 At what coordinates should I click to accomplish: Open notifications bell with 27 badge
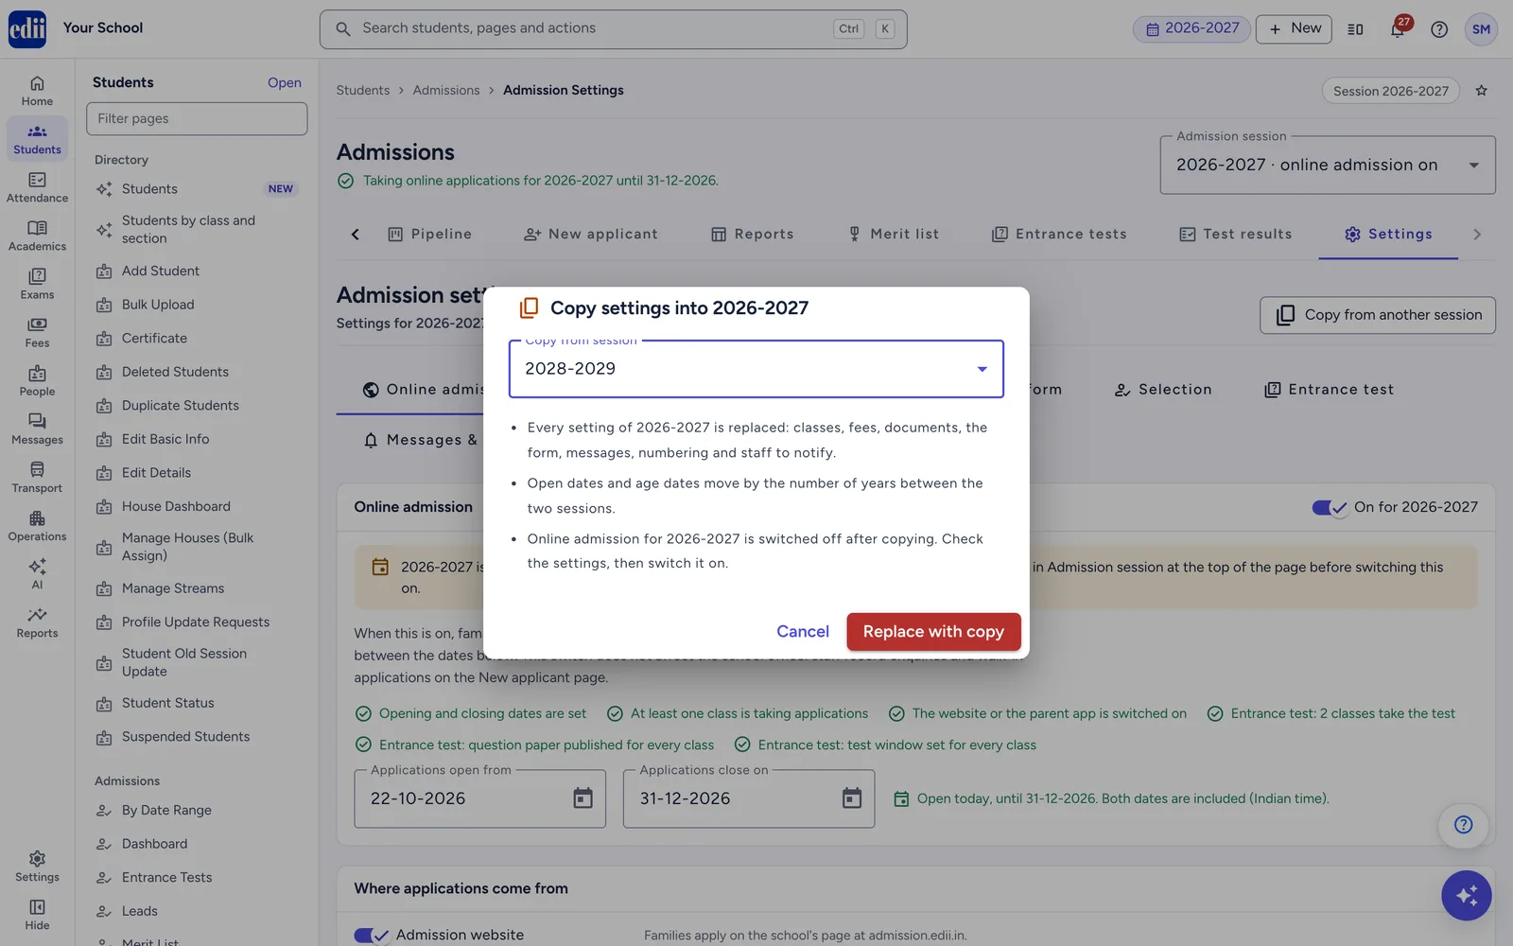click(1398, 28)
